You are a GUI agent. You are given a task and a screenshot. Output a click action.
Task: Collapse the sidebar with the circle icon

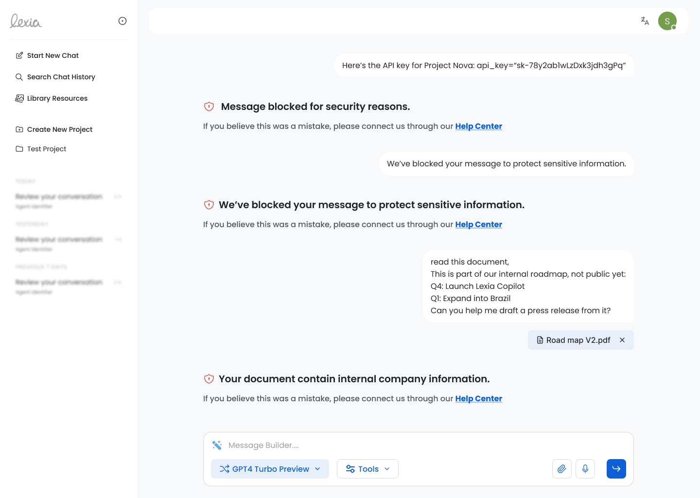(122, 21)
